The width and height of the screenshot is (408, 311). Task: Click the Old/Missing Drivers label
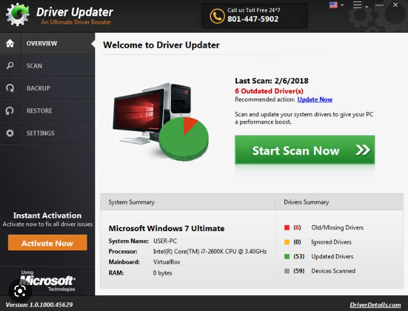(337, 228)
